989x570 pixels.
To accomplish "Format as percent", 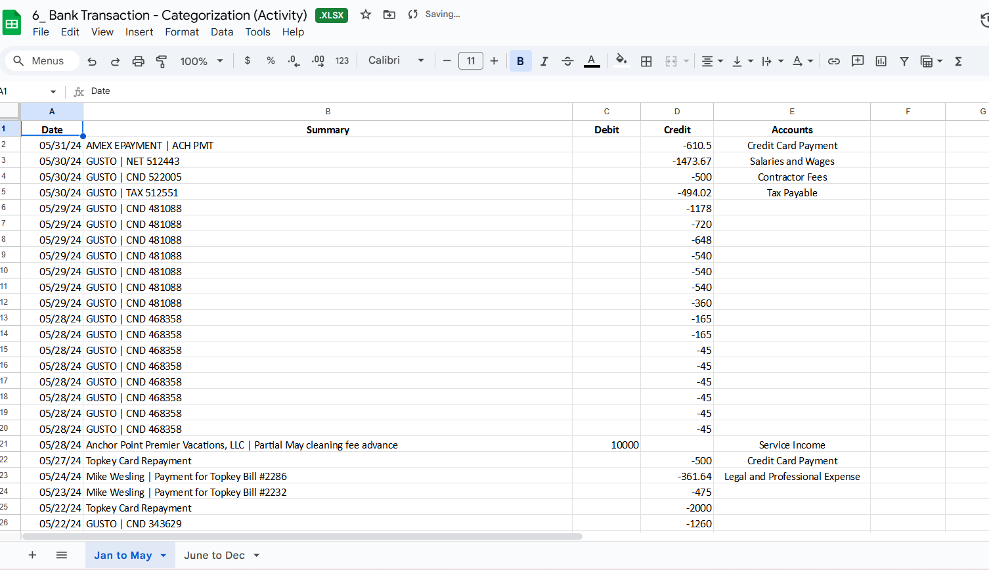I will pyautogui.click(x=271, y=60).
